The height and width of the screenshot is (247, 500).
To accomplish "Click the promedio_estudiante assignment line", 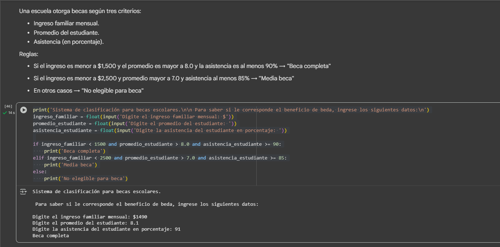I will click(134, 124).
